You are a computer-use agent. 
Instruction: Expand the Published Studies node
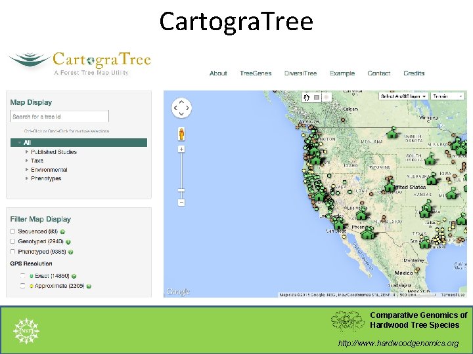tap(27, 152)
